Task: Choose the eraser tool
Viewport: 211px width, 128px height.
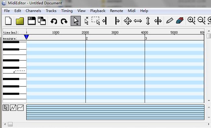Action: tap(180, 20)
